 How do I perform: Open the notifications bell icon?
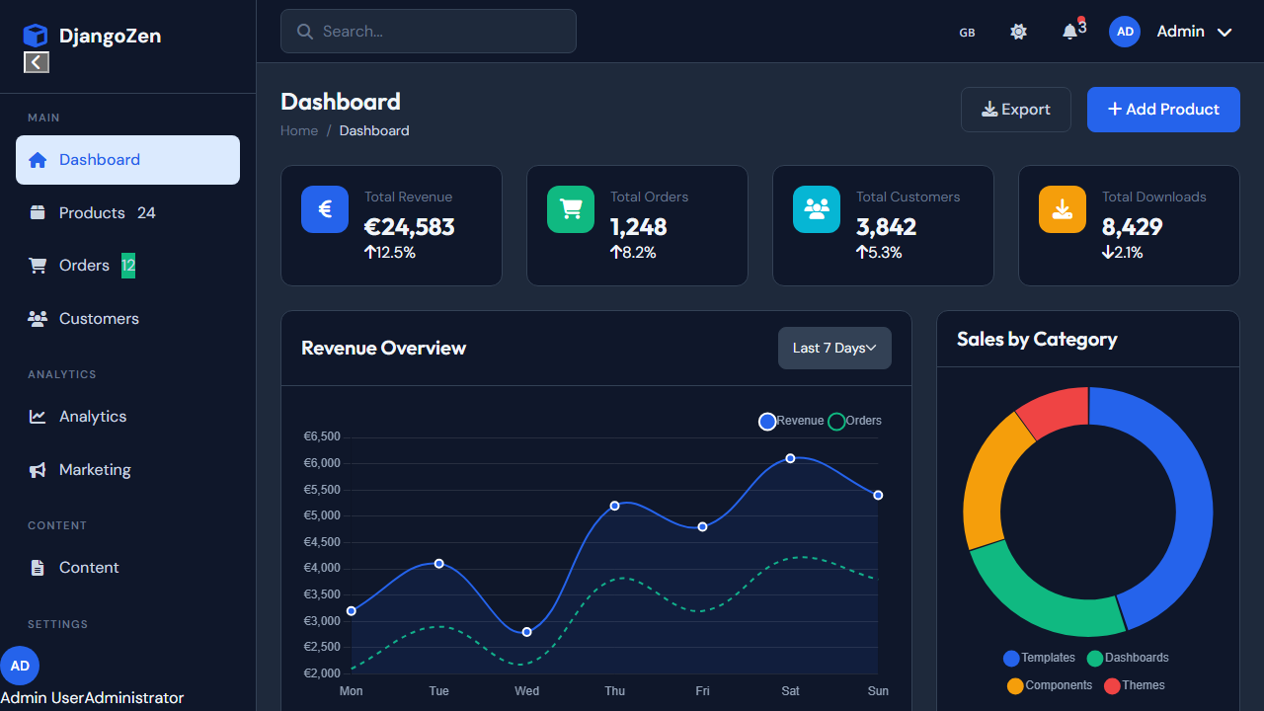1069,32
